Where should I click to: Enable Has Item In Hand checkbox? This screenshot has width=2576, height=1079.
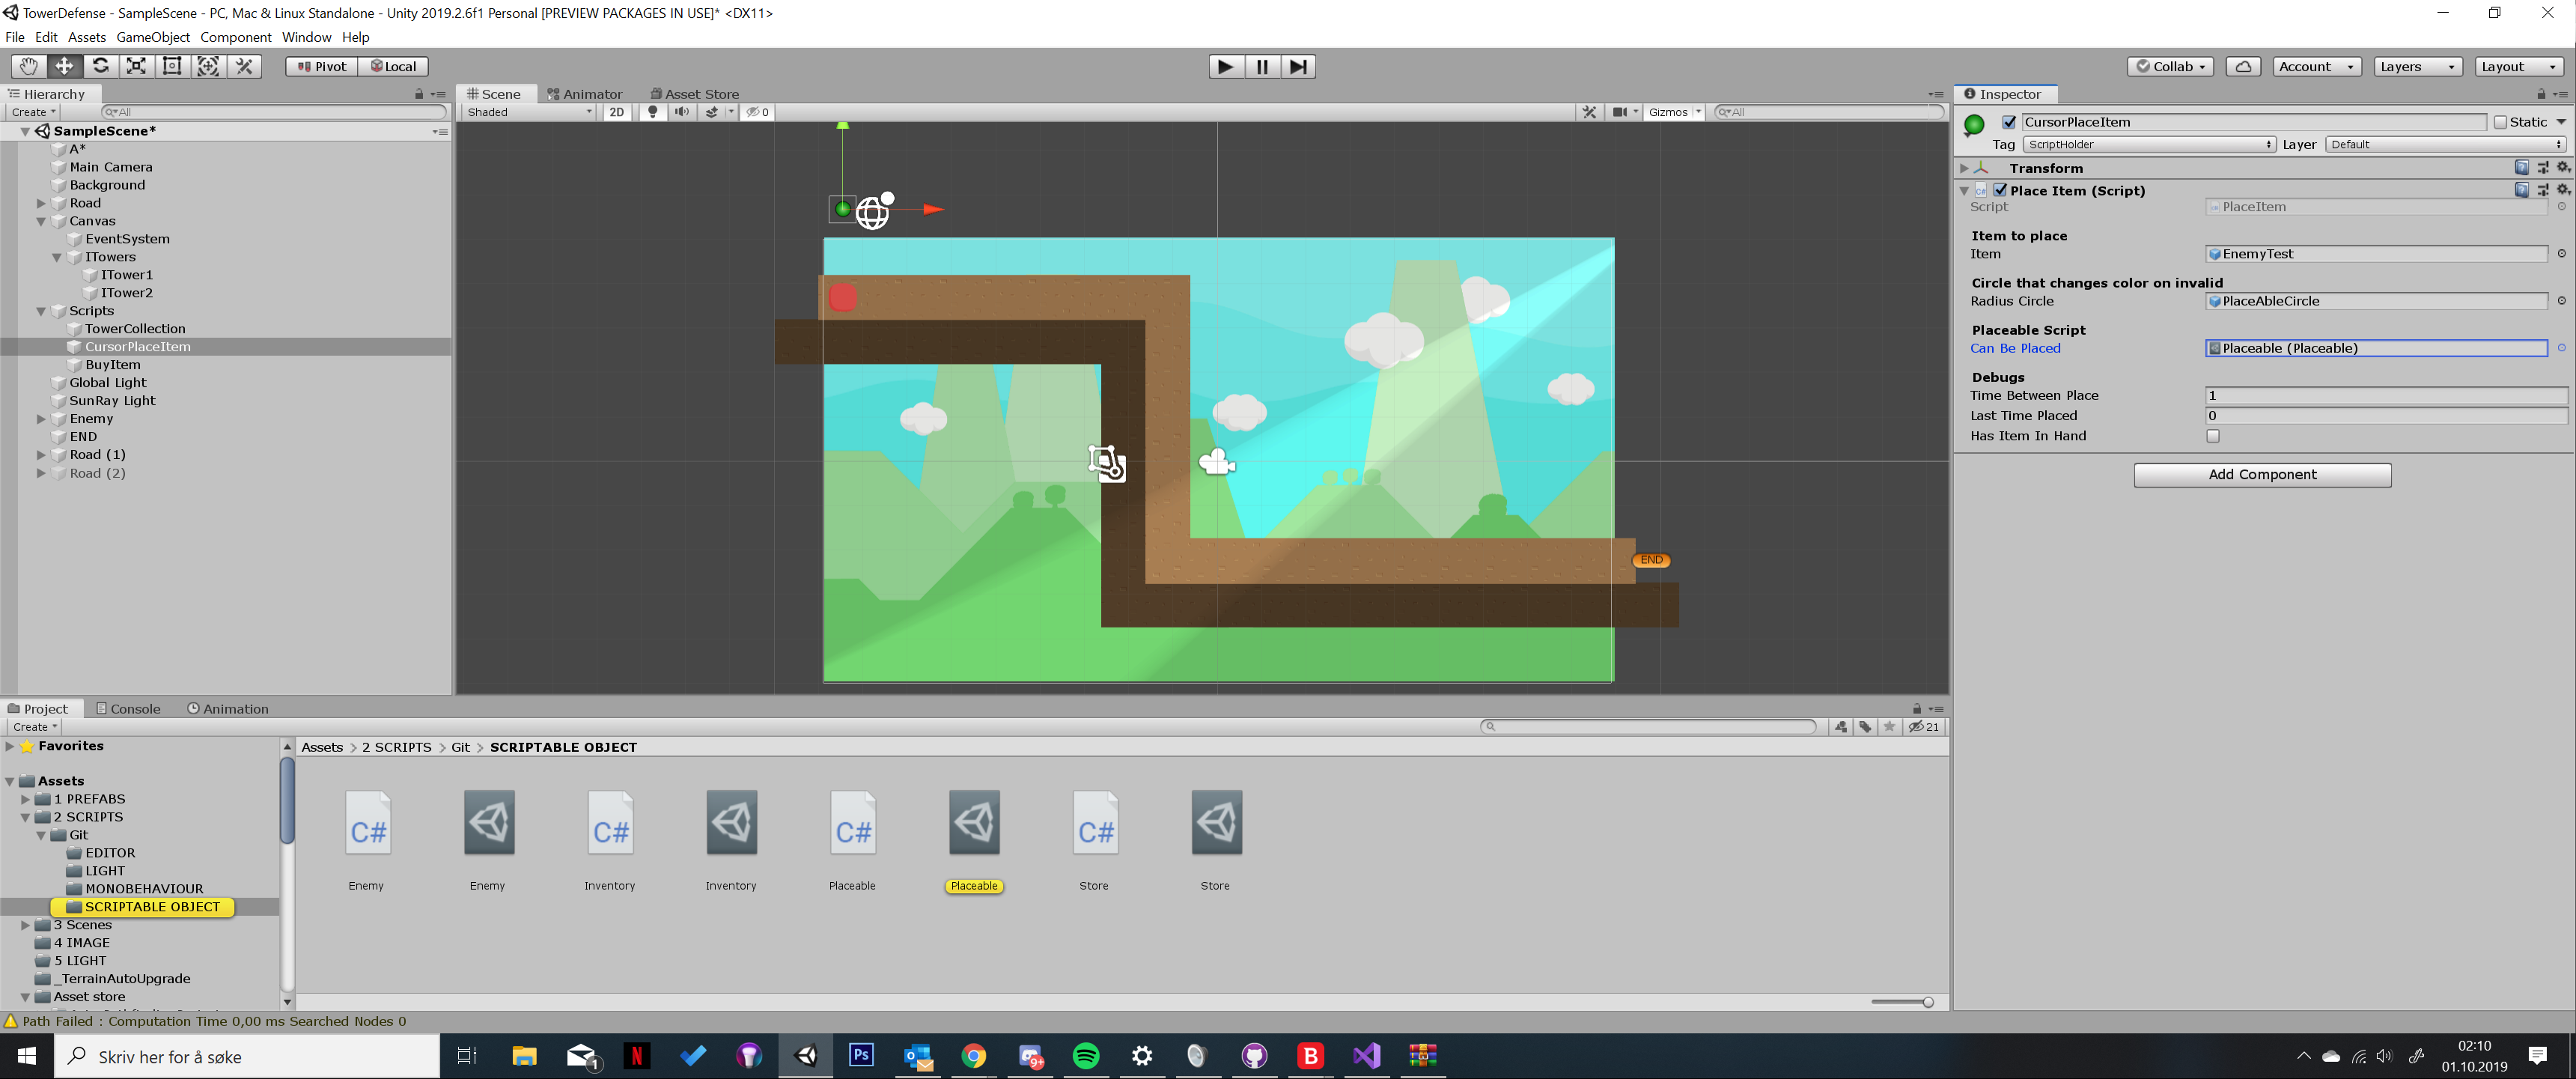2212,436
